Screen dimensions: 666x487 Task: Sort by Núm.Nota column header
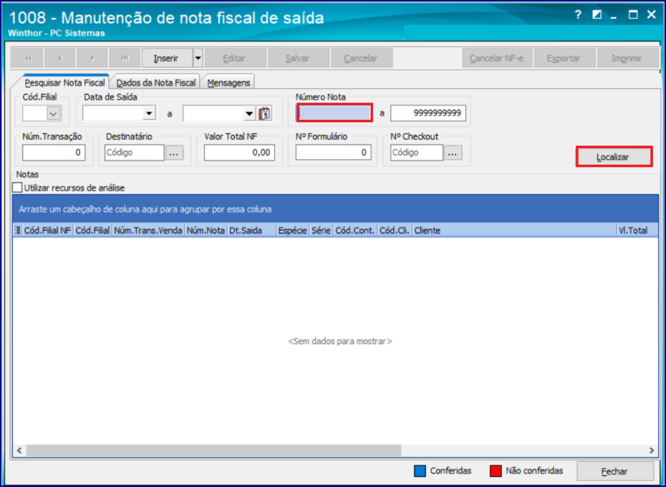pos(206,230)
